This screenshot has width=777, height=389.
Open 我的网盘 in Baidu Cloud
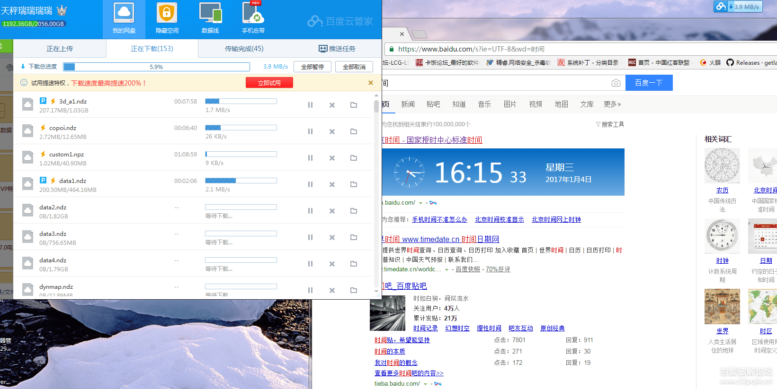(x=124, y=19)
